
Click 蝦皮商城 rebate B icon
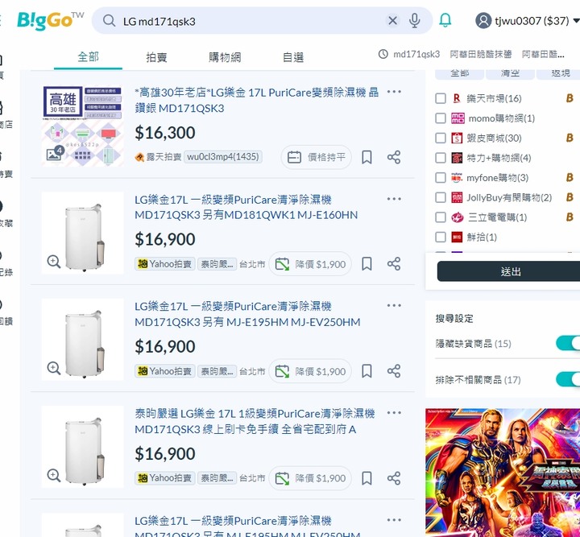point(570,138)
